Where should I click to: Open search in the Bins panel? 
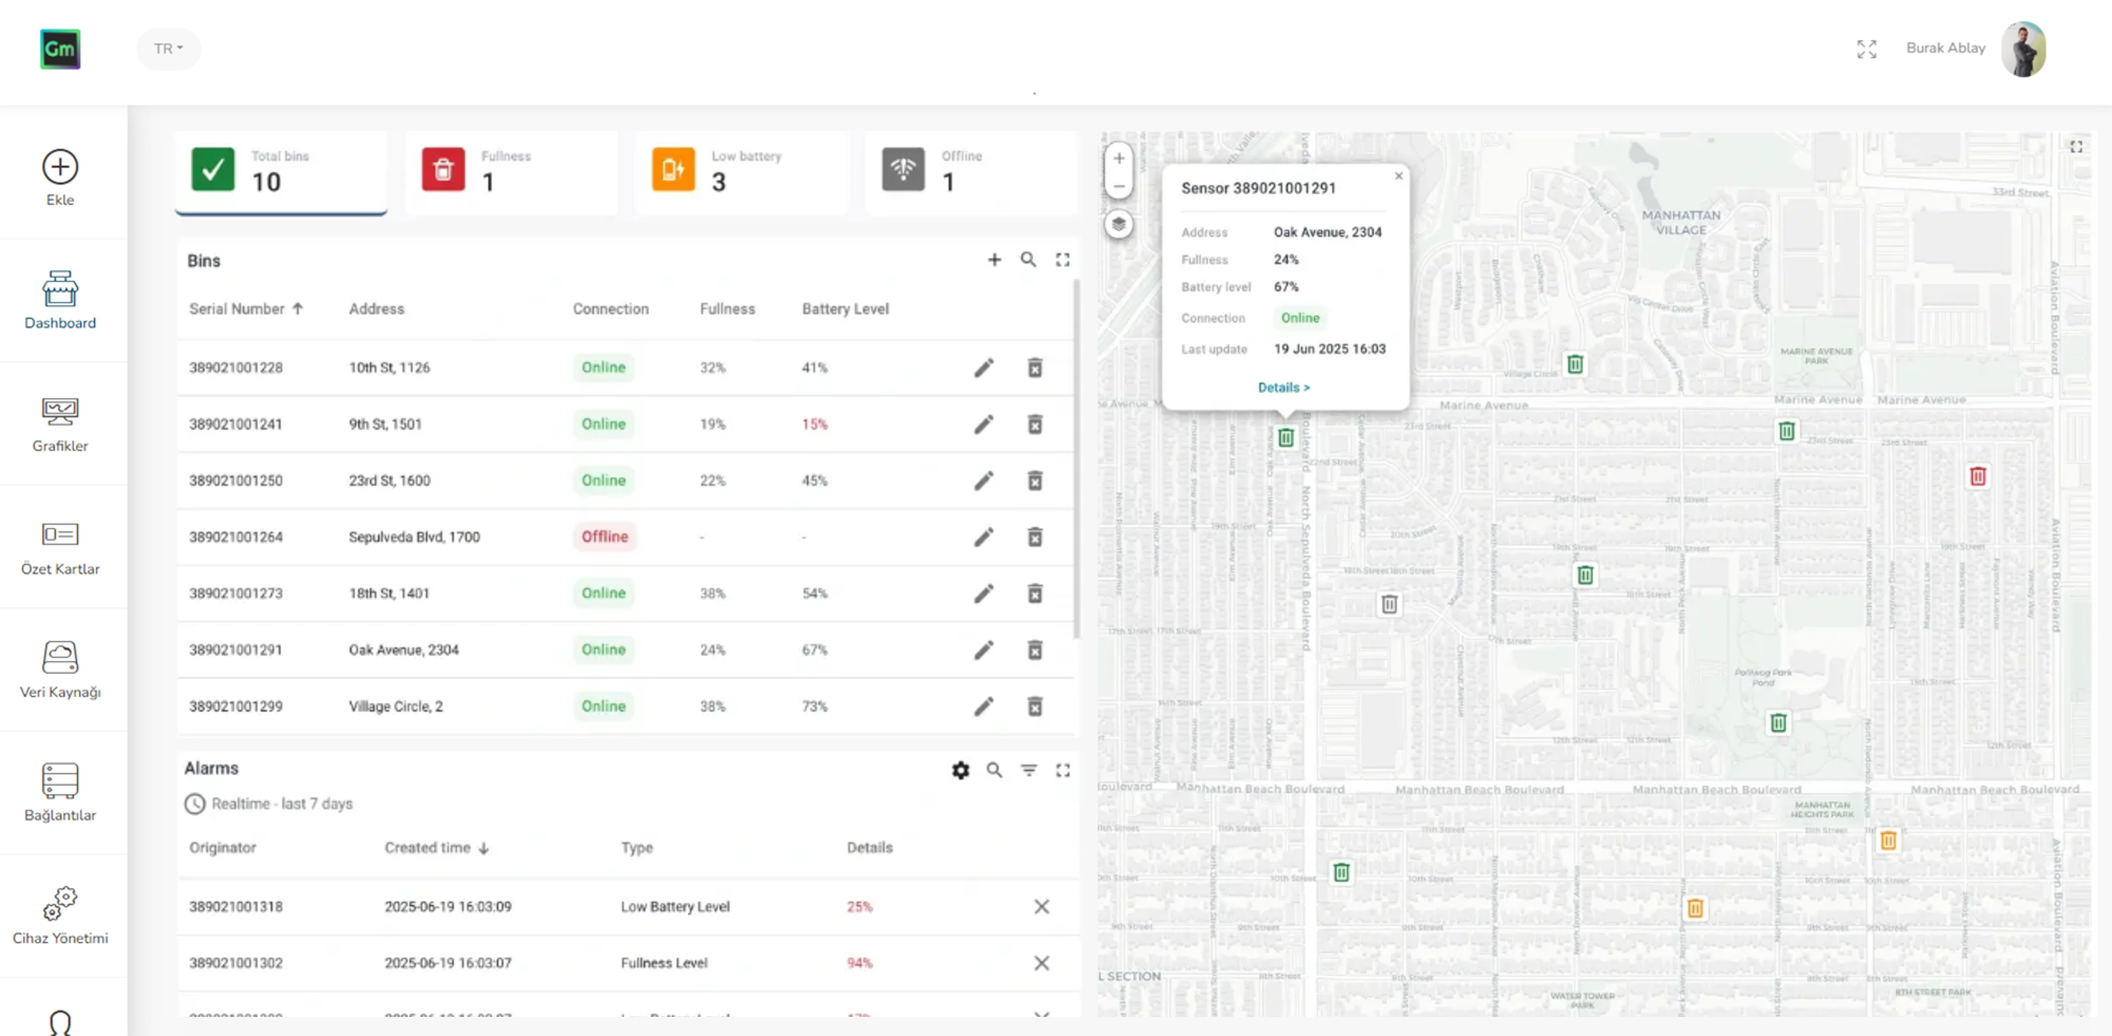(1028, 260)
